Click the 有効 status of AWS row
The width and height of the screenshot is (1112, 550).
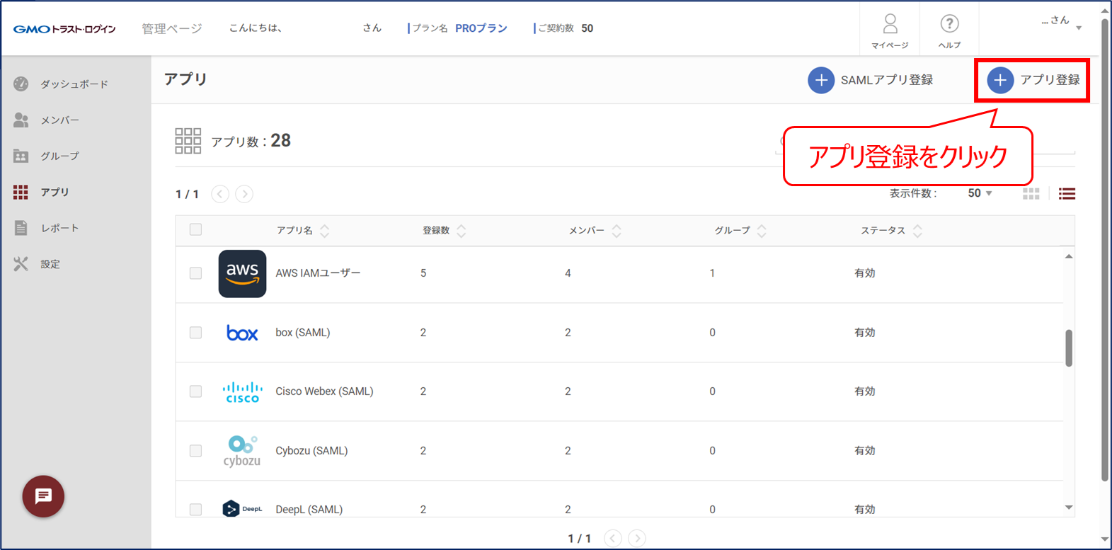pos(865,273)
